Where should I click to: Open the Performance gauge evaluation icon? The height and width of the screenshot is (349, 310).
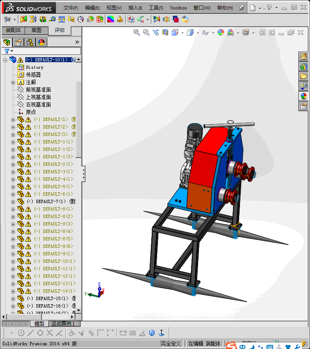click(80, 19)
